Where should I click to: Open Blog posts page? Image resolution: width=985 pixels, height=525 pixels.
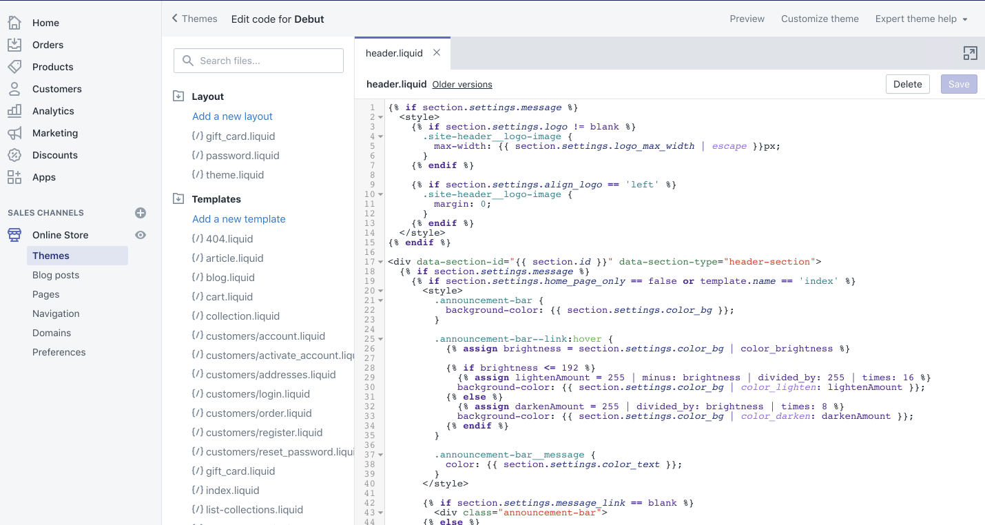(x=56, y=275)
